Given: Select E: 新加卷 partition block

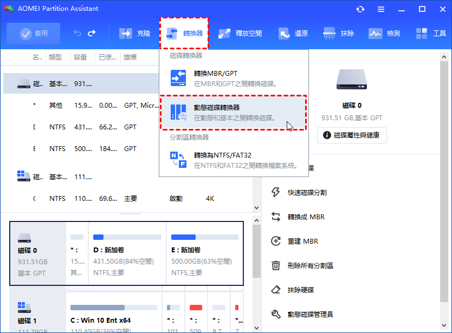Looking at the screenshot, I should click(205, 253).
